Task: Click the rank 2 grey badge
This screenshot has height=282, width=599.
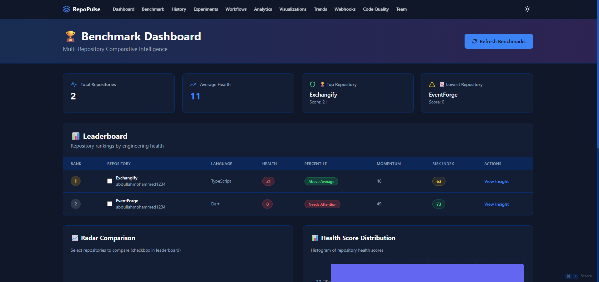Action: pos(76,204)
